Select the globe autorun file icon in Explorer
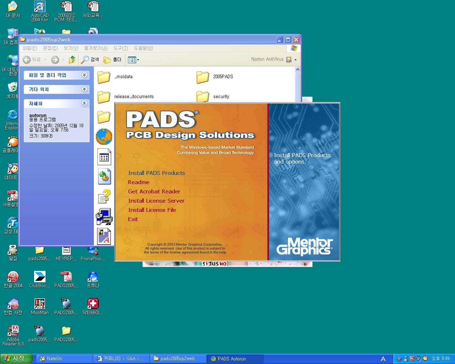The height and width of the screenshot is (364, 455). click(104, 136)
